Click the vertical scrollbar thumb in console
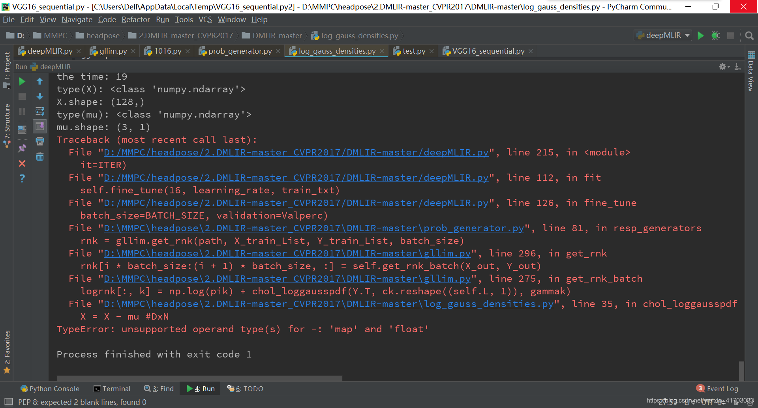This screenshot has height=408, width=758. (x=741, y=371)
